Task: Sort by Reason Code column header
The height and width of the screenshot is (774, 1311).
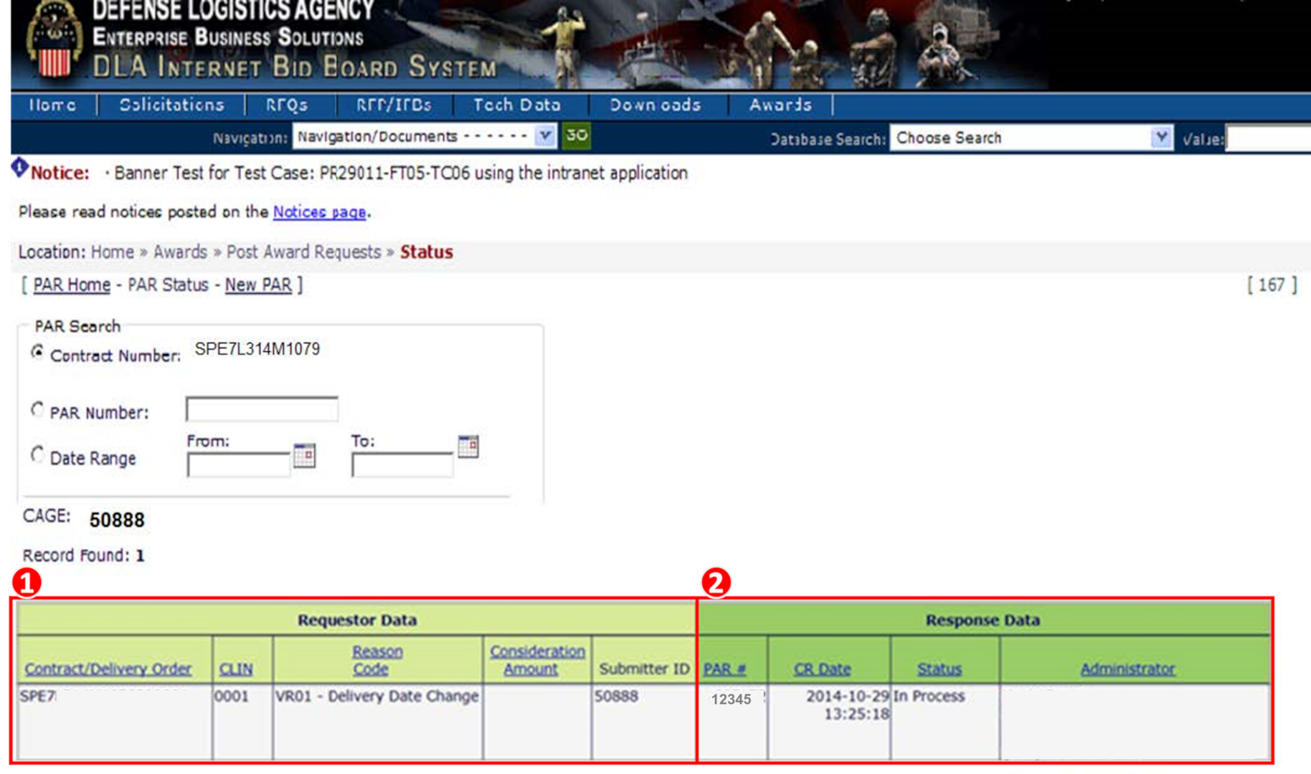Action: point(377,660)
